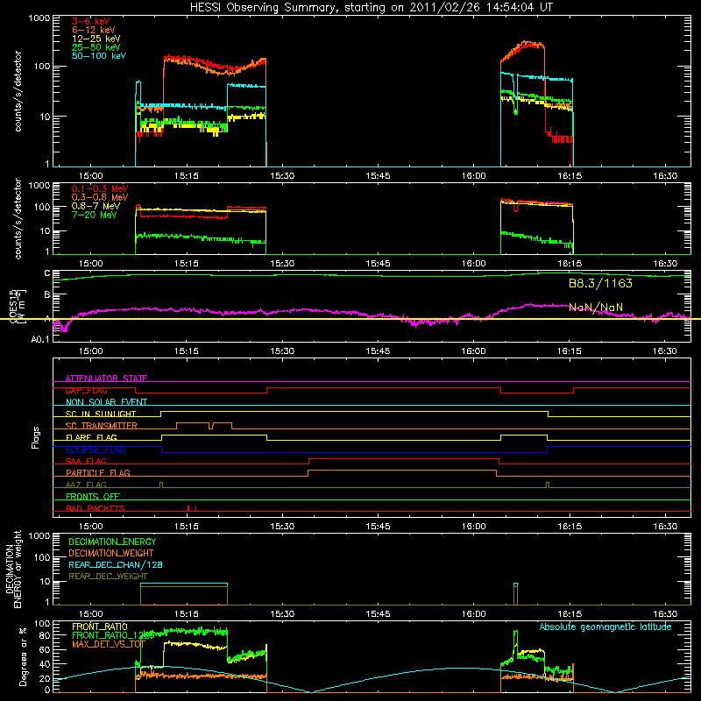Image resolution: width=701 pixels, height=701 pixels.
Task: Click counts/s/detector axis title of the keV panel
Action: (18, 91)
